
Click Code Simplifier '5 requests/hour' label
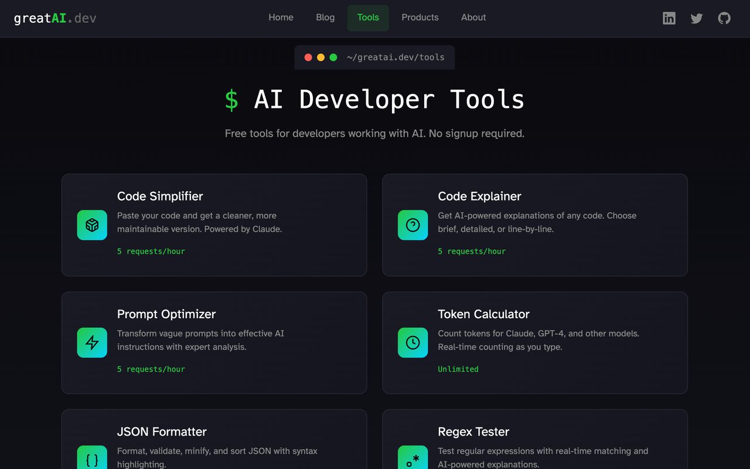[151, 252]
